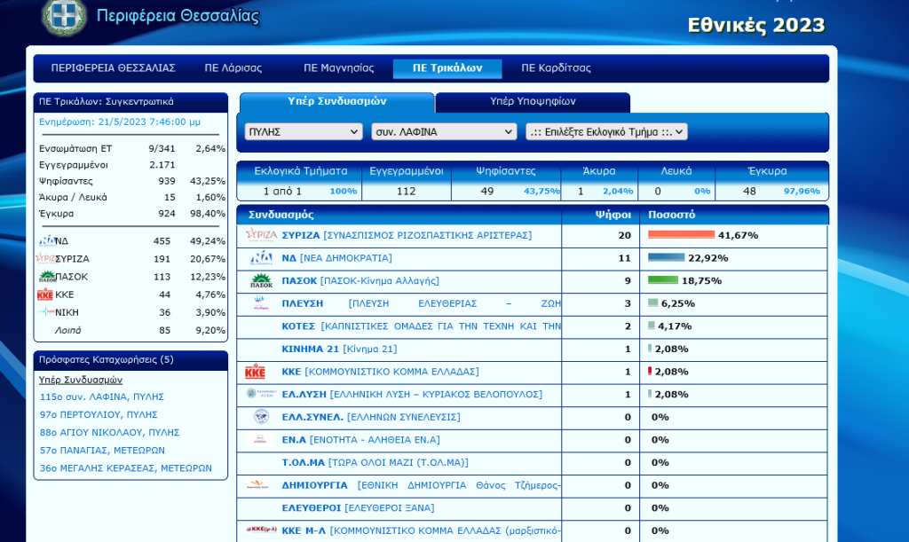Click the ΚΙΝΗΜΑ 21 row name
Image resolution: width=909 pixels, height=542 pixels.
339,349
